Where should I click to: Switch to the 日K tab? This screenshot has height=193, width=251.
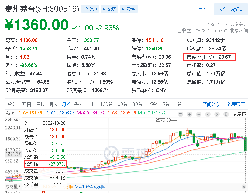pos(40,105)
